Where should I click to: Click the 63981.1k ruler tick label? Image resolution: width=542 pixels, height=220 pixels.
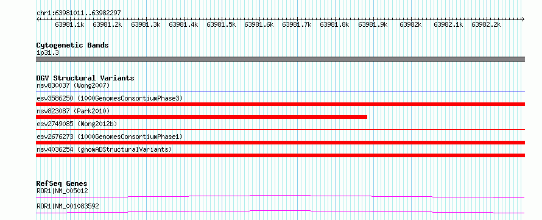pos(70,24)
